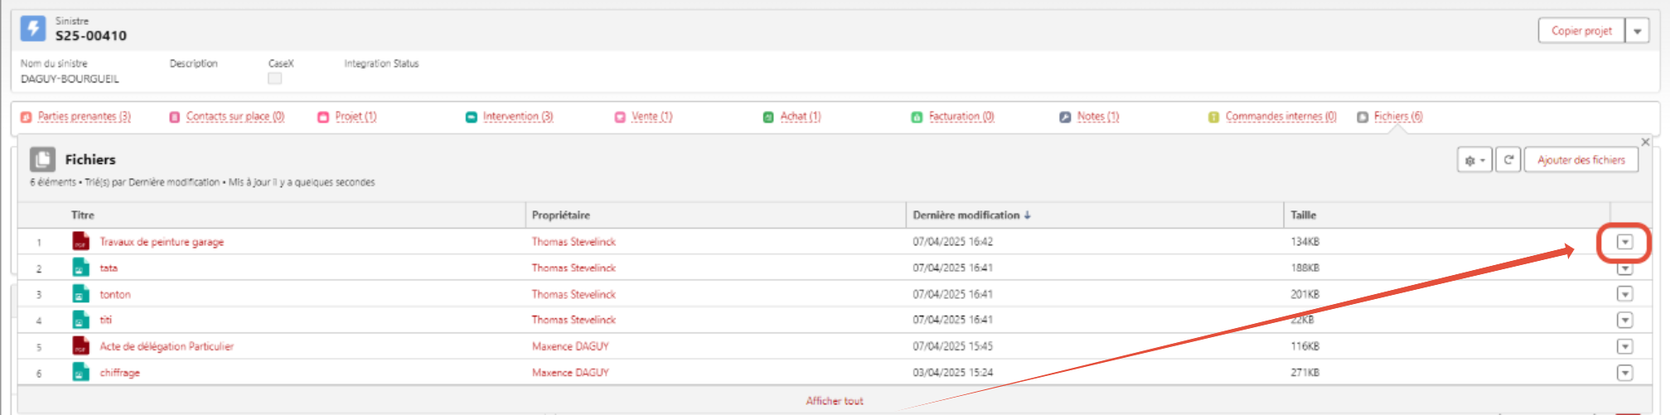This screenshot has width=1670, height=415.
Task: Open Facturation (0) link
Action: coord(961,117)
